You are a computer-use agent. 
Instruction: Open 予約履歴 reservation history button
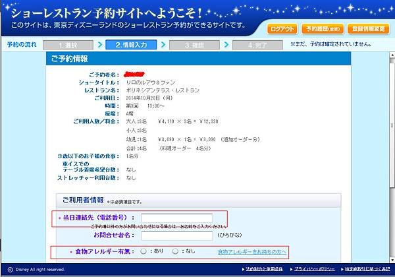coord(323,29)
